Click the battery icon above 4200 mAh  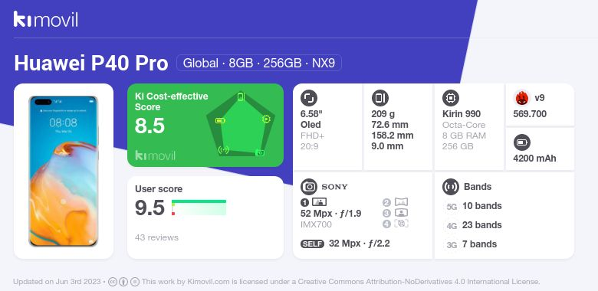point(522,143)
